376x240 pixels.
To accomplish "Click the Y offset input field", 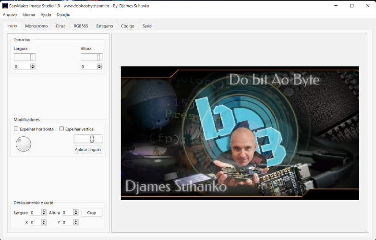I will pyautogui.click(x=68, y=223).
